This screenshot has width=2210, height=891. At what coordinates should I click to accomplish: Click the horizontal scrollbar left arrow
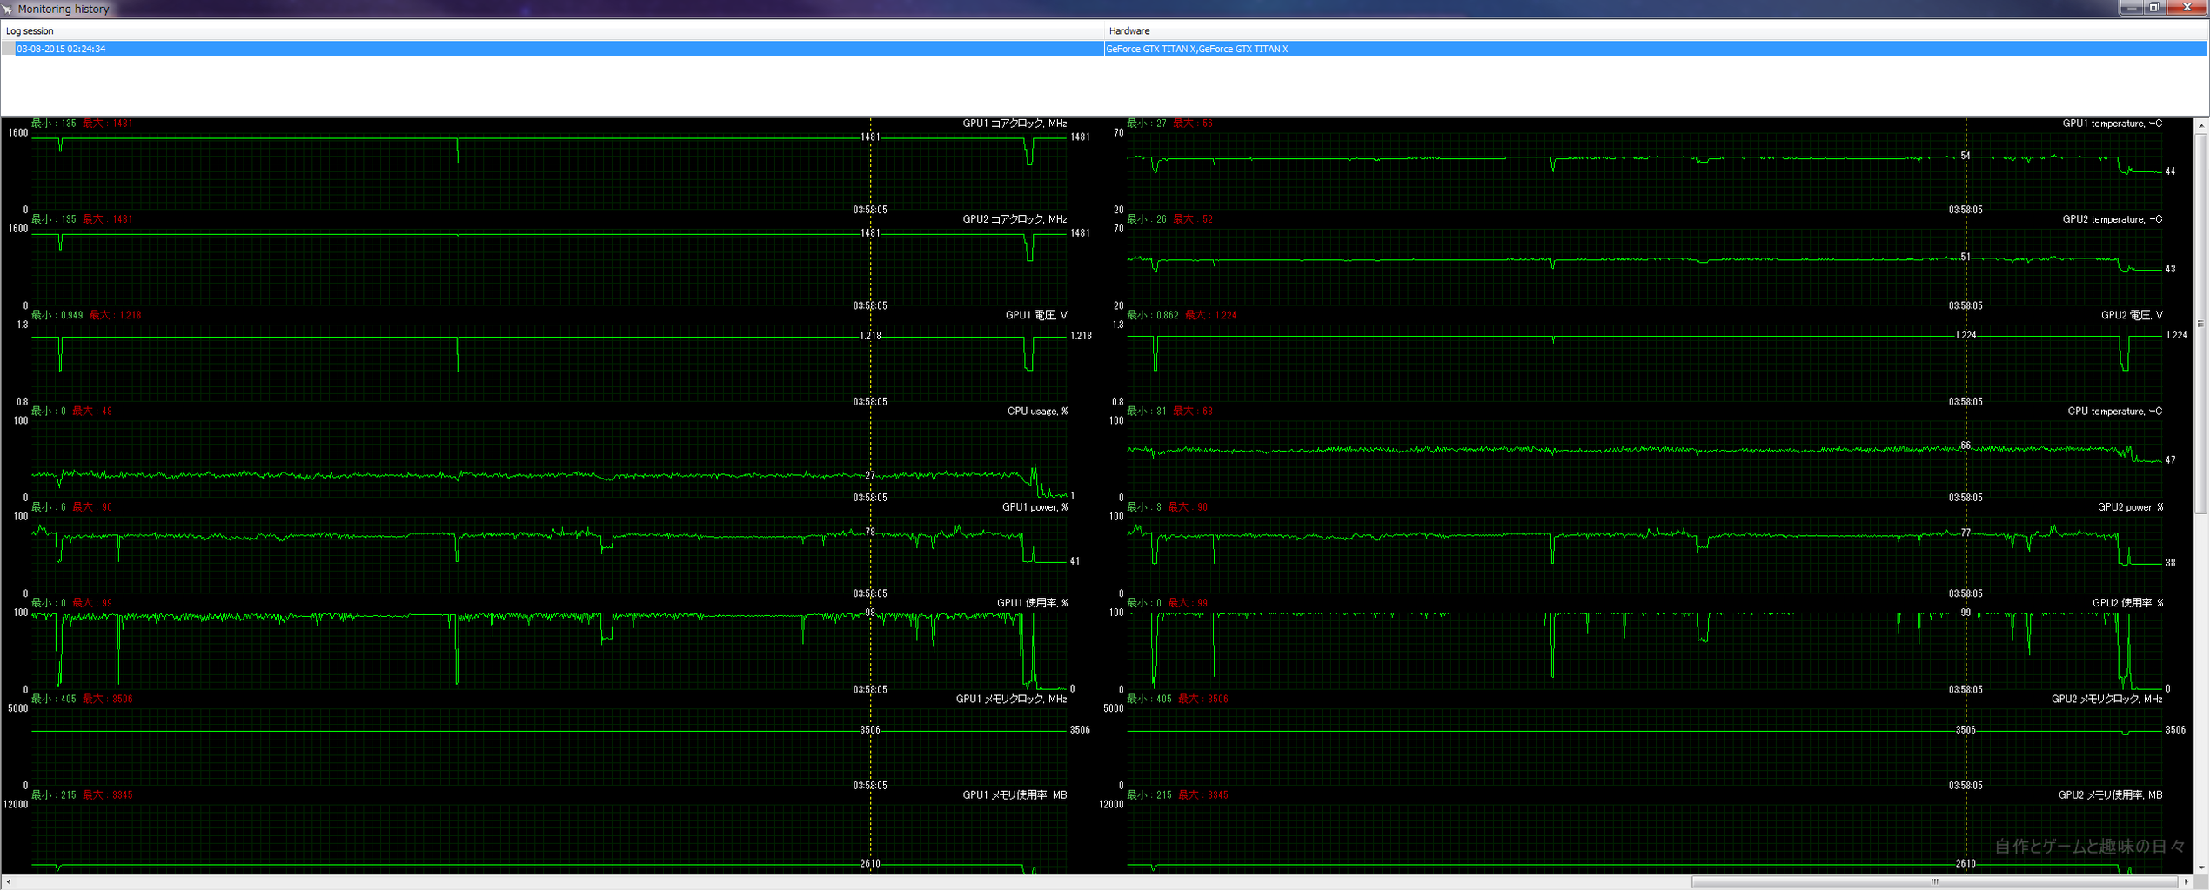(x=8, y=882)
